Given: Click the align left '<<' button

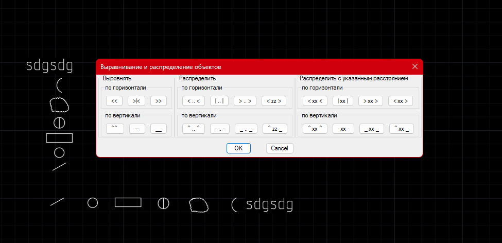Looking at the screenshot, I should coord(114,101).
